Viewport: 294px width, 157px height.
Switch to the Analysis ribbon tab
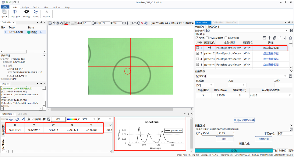[26, 7]
